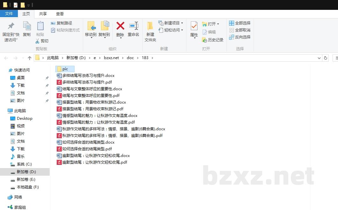Viewport: 338px width, 210px height.
Task: Switch to the View (查看) ribbon tab
Action: [x=60, y=14]
